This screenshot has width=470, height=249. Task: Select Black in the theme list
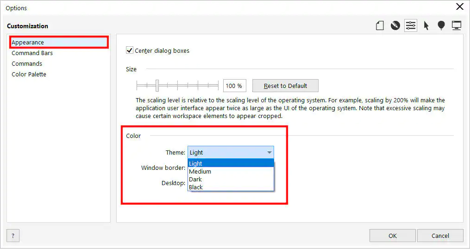[x=196, y=187]
